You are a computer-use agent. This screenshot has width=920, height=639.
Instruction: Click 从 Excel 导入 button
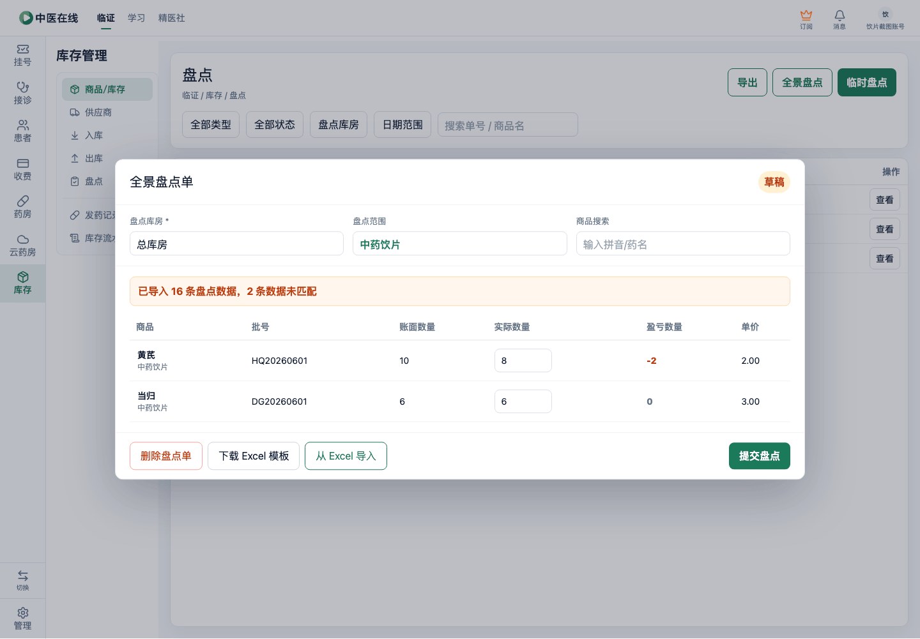pos(346,456)
